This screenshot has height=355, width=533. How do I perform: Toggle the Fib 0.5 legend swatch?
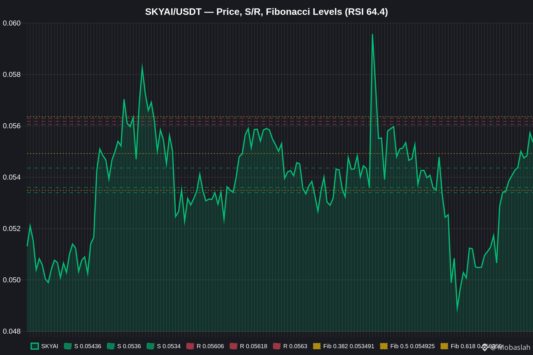pyautogui.click(x=384, y=346)
